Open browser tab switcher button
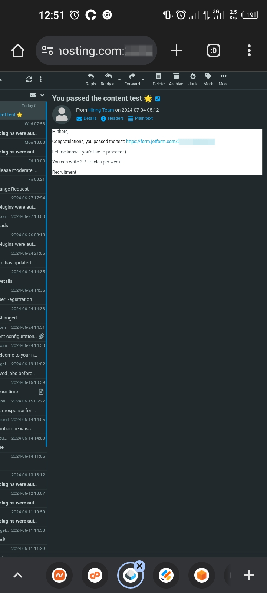Image resolution: width=267 pixels, height=593 pixels. pyautogui.click(x=213, y=50)
